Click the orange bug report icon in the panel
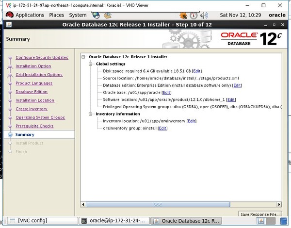291x228 pixels. pos(183,16)
